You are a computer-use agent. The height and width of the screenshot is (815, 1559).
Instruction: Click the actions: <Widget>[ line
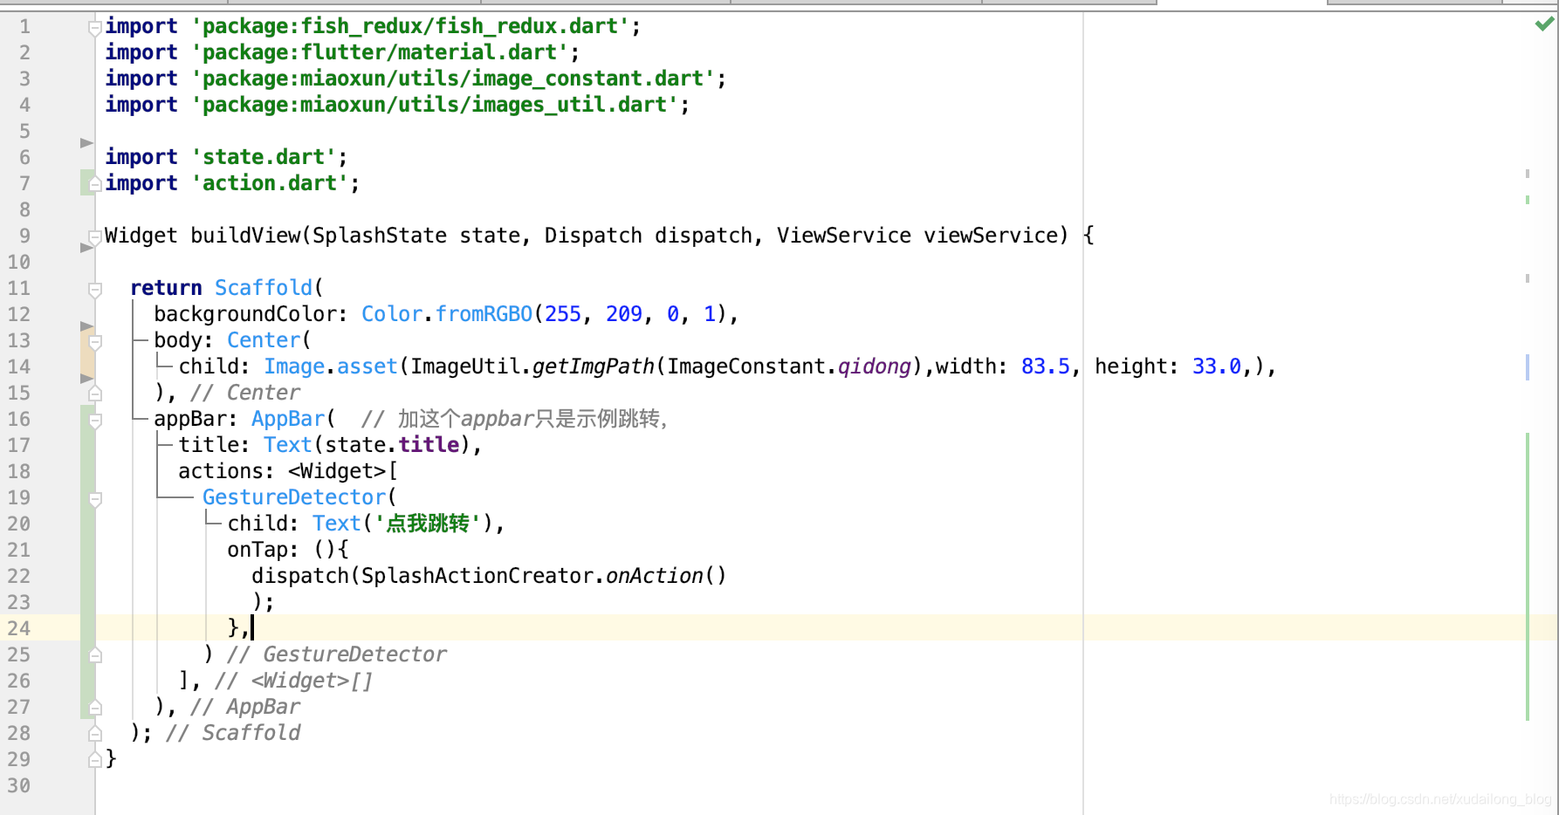[288, 471]
